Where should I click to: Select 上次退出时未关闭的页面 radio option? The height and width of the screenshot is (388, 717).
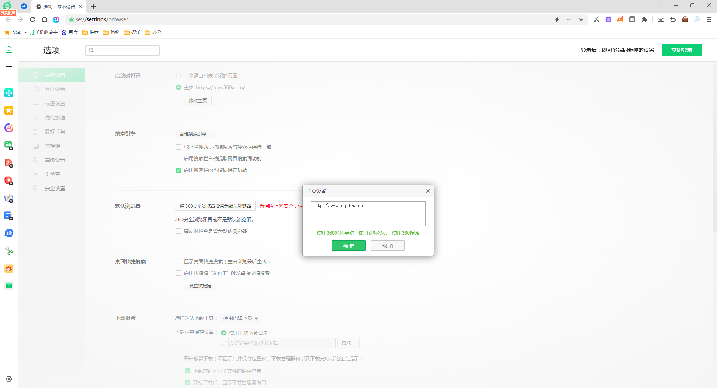pos(179,76)
